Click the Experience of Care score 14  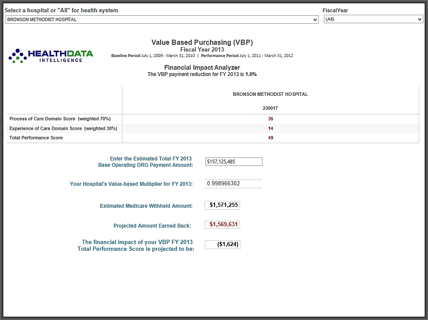coord(271,128)
